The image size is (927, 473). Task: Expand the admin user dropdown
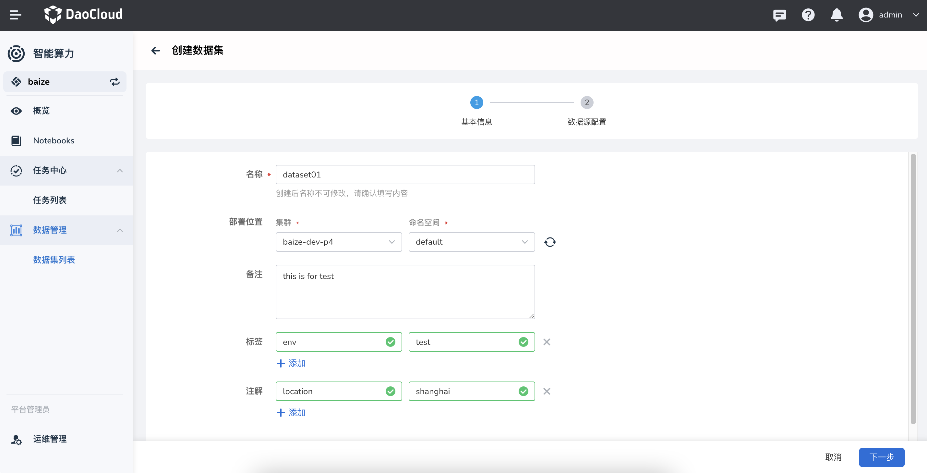916,15
